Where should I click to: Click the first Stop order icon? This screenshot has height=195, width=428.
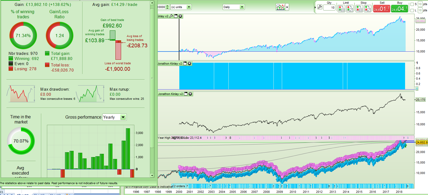[359, 9]
